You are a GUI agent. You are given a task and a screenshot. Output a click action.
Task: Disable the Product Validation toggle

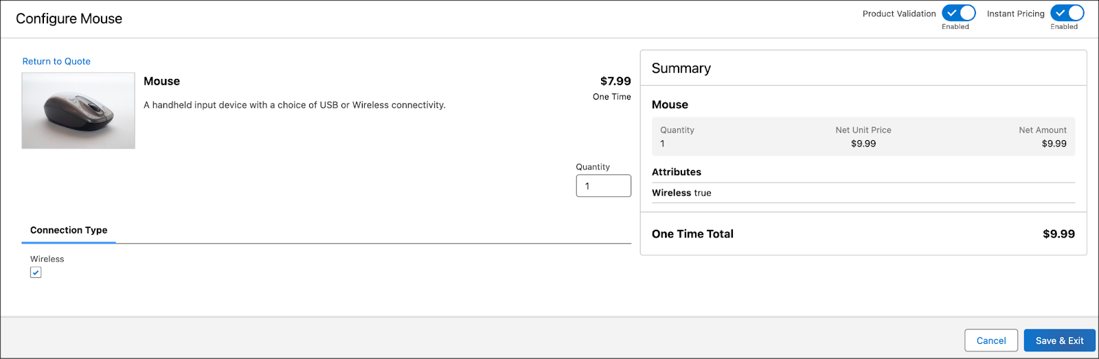958,13
